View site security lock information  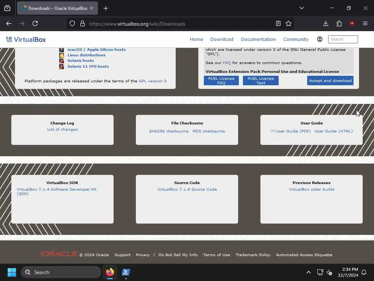(82, 24)
